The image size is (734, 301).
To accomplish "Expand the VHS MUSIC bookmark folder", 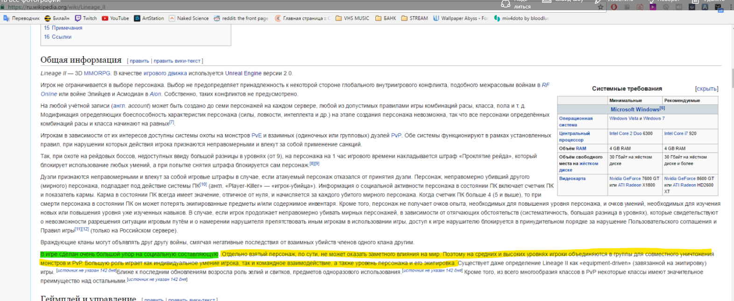I will click(352, 18).
